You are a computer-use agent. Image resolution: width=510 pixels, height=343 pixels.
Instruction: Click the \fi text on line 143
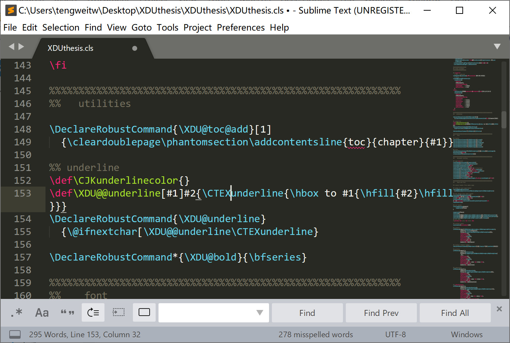pyautogui.click(x=58, y=65)
